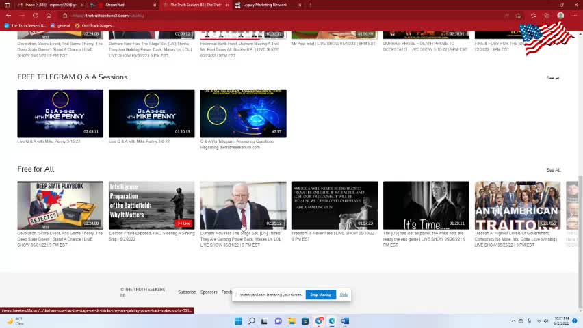Open Q&A Via Telegram 47:57 video thumbnail
The image size is (583, 328).
tap(243, 113)
